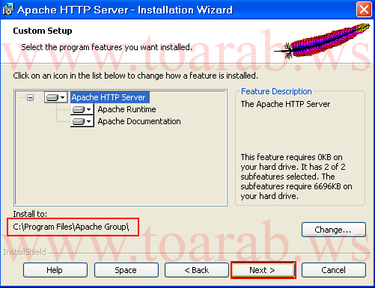Image resolution: width=375 pixels, height=288 pixels.
Task: Click the install path C:\Program Files\Apache Group\
Action: (71, 227)
